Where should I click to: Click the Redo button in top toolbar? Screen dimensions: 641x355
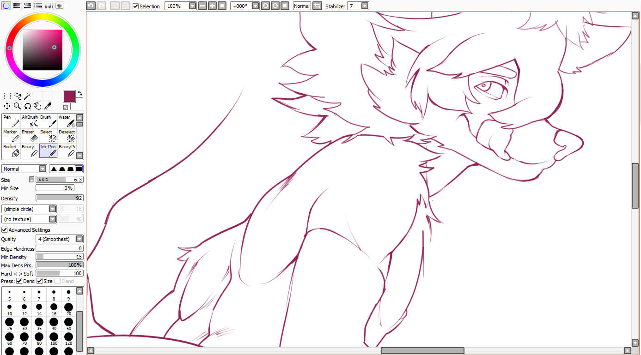(x=101, y=6)
